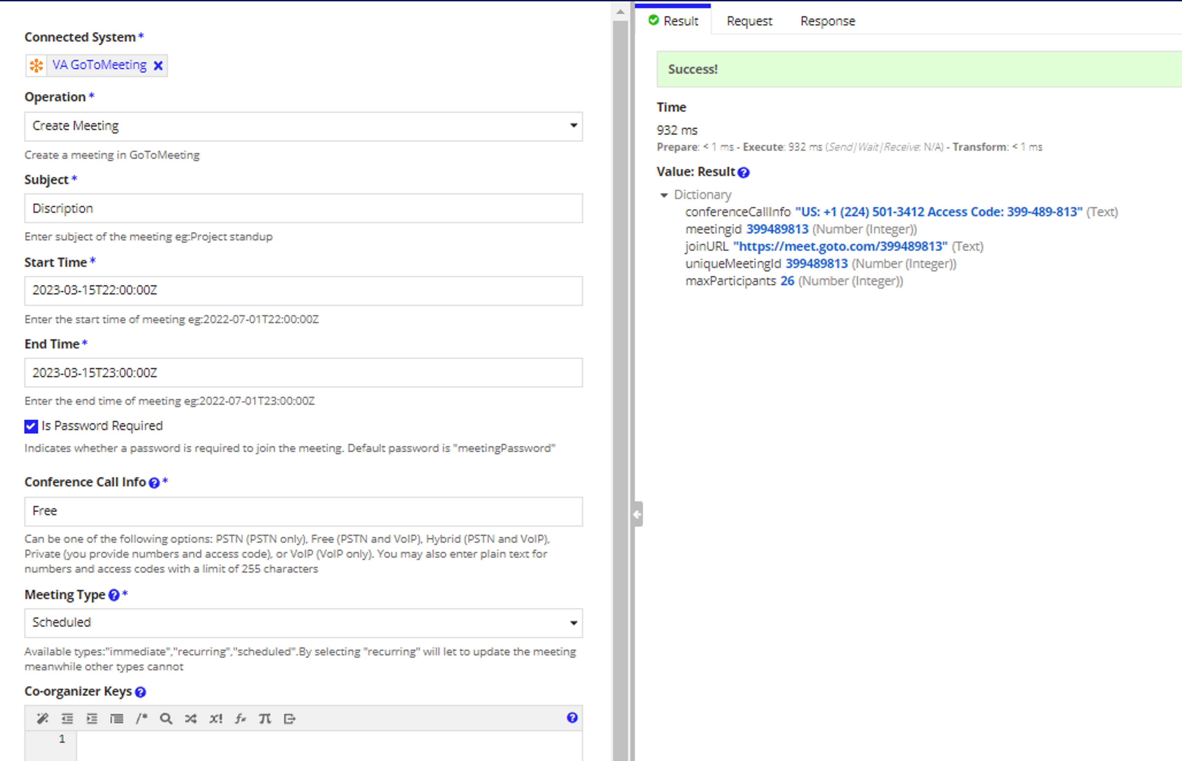Open help for Conference Call Info
The height and width of the screenshot is (761, 1182).
pyautogui.click(x=154, y=483)
